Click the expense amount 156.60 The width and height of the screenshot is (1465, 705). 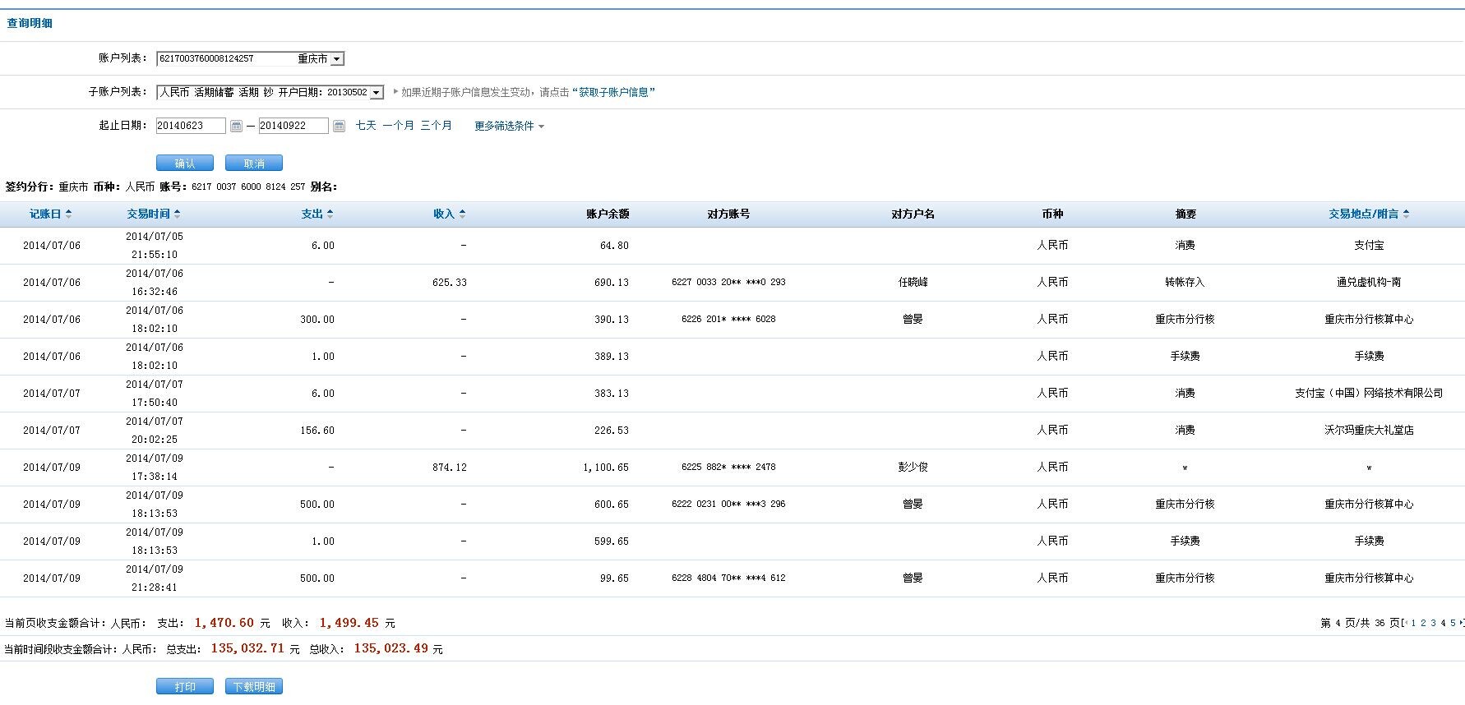pos(317,430)
